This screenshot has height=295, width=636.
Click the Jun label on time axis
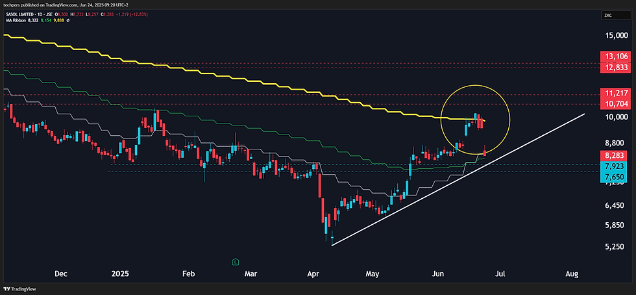point(436,274)
